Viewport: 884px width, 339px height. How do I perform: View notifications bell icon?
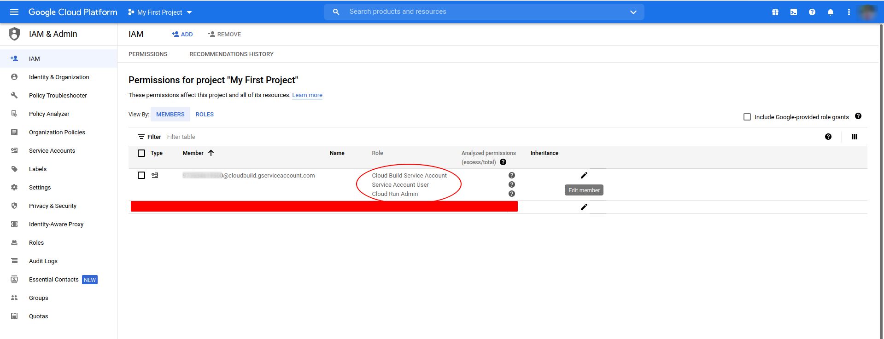(831, 12)
